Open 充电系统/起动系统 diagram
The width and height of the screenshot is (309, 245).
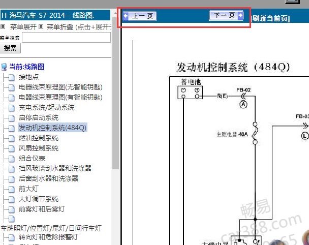tap(47, 108)
